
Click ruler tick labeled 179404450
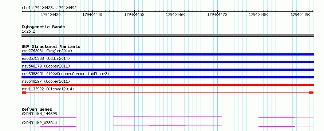click(x=134, y=15)
